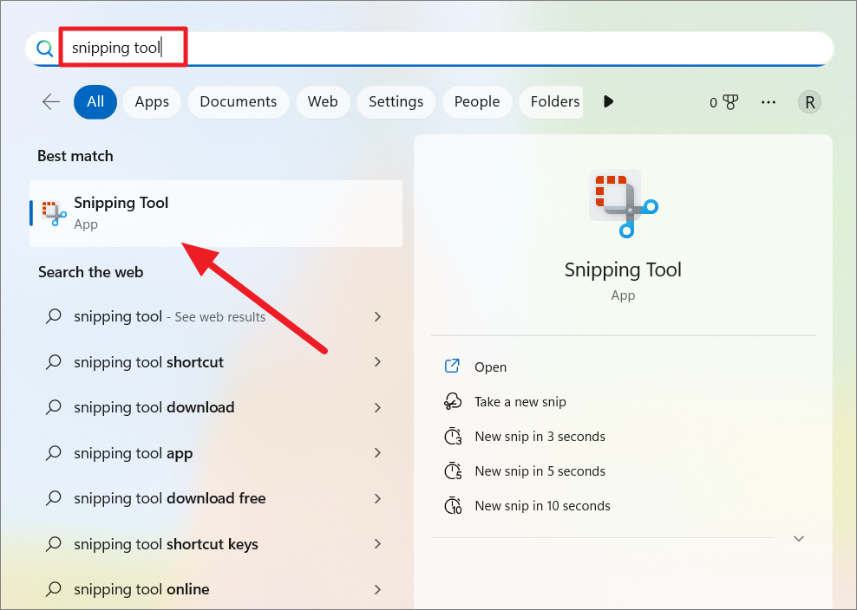The image size is (857, 610).
Task: Expand chevron for 'snipping tool shortcut'
Action: pos(377,361)
